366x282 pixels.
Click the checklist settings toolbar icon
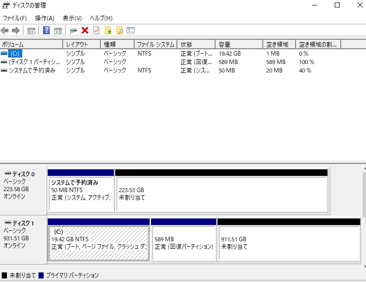tap(131, 30)
